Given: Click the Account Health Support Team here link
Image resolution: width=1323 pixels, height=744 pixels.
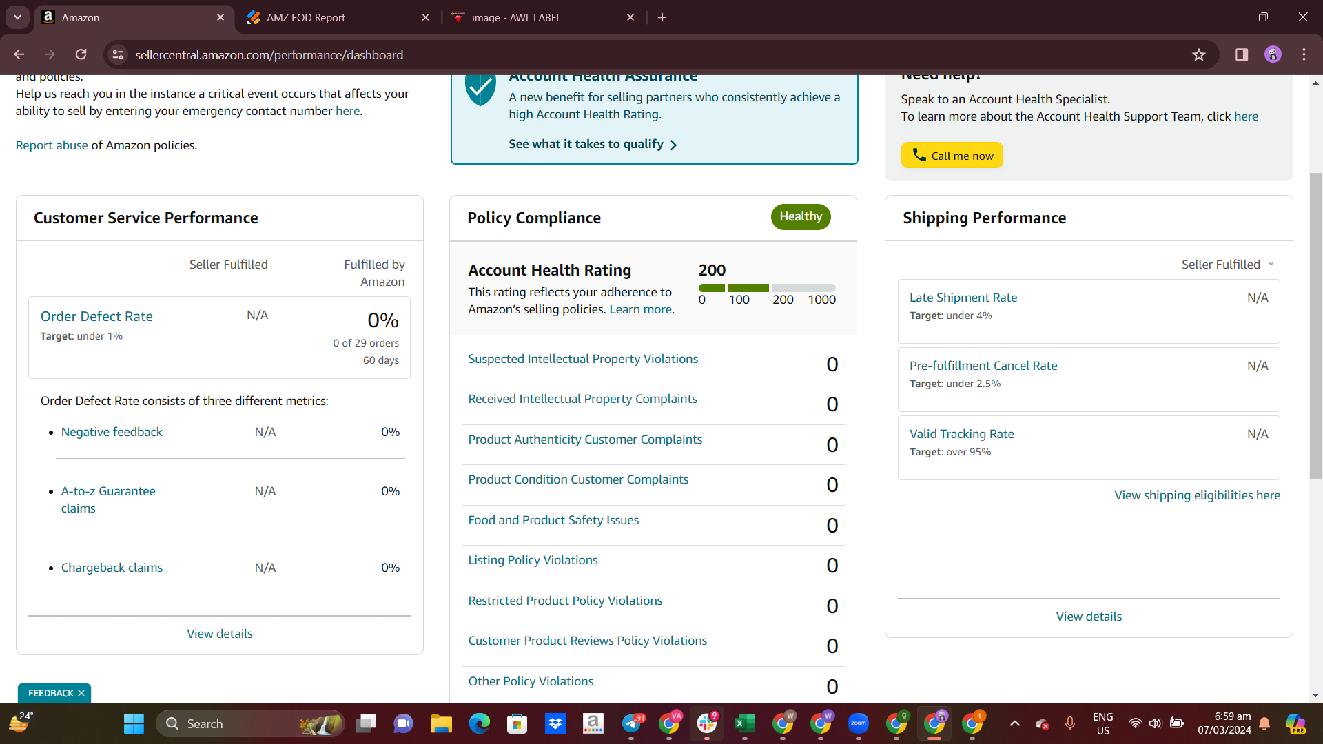Looking at the screenshot, I should point(1246,116).
